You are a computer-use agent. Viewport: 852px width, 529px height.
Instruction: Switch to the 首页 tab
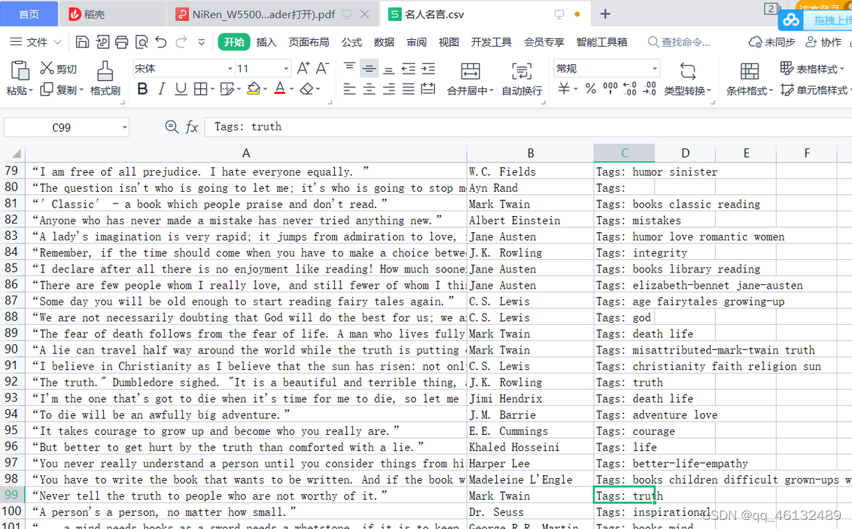point(29,14)
